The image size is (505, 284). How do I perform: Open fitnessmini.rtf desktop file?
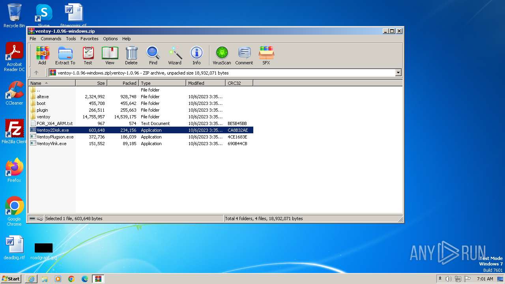(73, 16)
